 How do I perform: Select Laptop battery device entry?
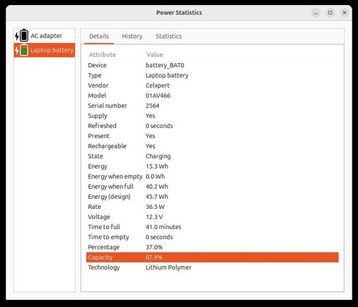pyautogui.click(x=44, y=50)
